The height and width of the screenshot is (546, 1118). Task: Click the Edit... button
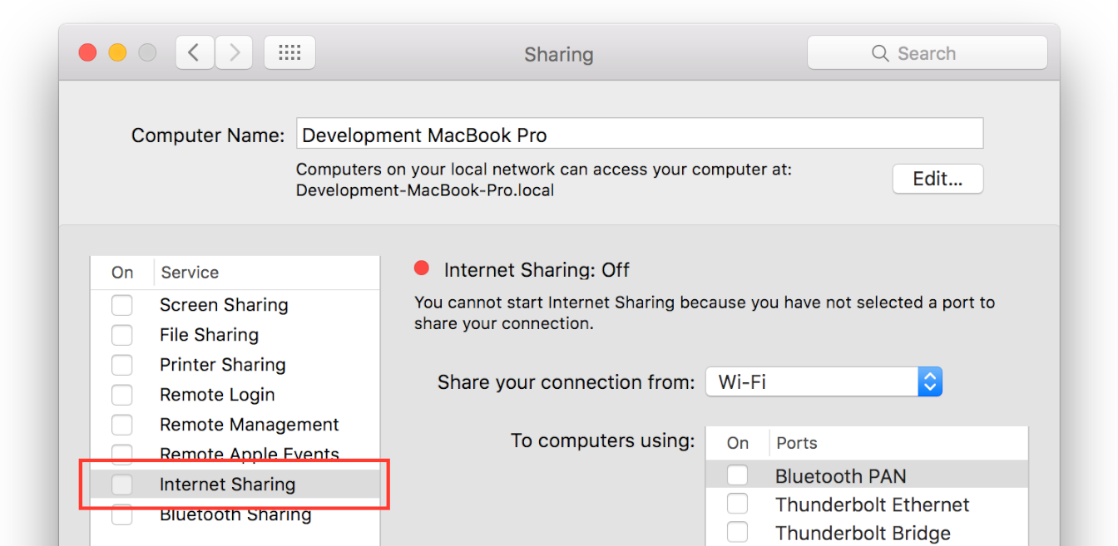937,179
